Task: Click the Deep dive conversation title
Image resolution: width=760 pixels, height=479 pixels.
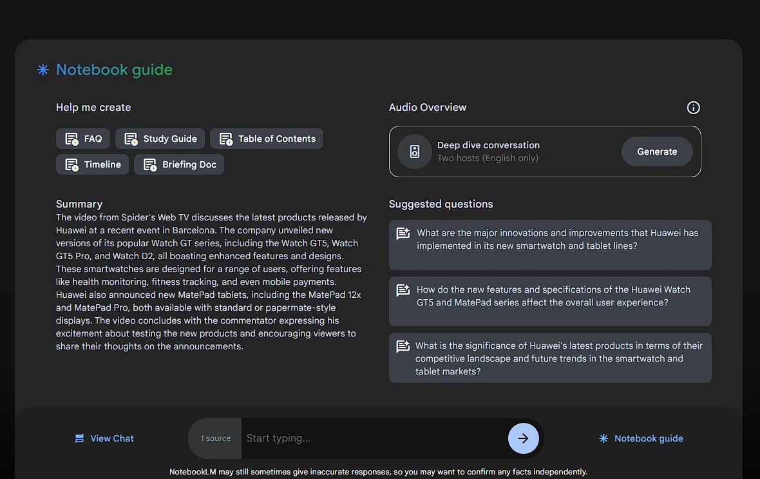Action: 488,145
